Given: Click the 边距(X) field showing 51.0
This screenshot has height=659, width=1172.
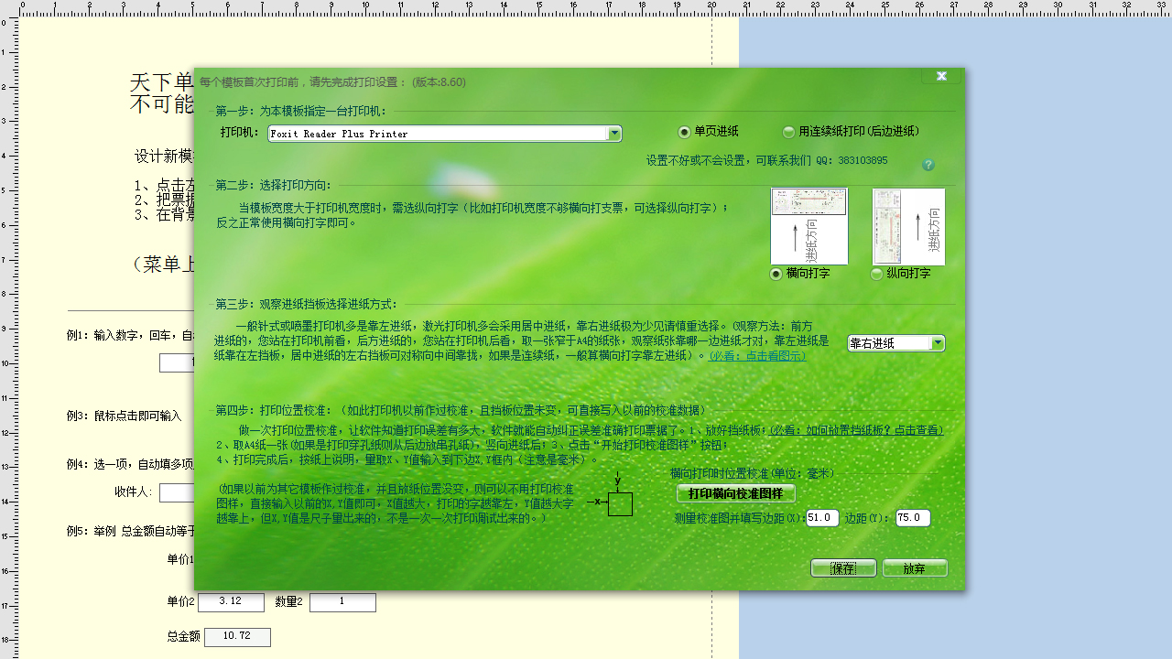Looking at the screenshot, I should pyautogui.click(x=822, y=518).
